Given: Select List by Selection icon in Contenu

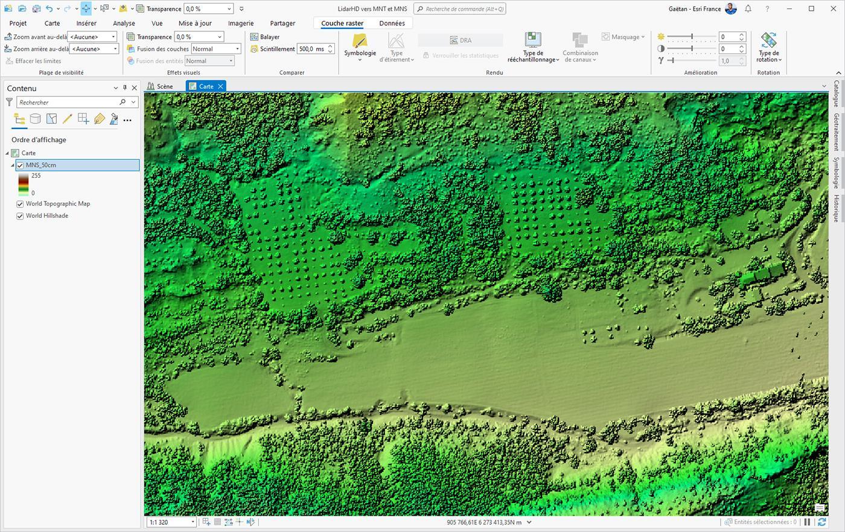Looking at the screenshot, I should (x=52, y=119).
